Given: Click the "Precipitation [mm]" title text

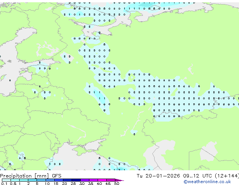Looking at the screenshot, I should [25, 176].
